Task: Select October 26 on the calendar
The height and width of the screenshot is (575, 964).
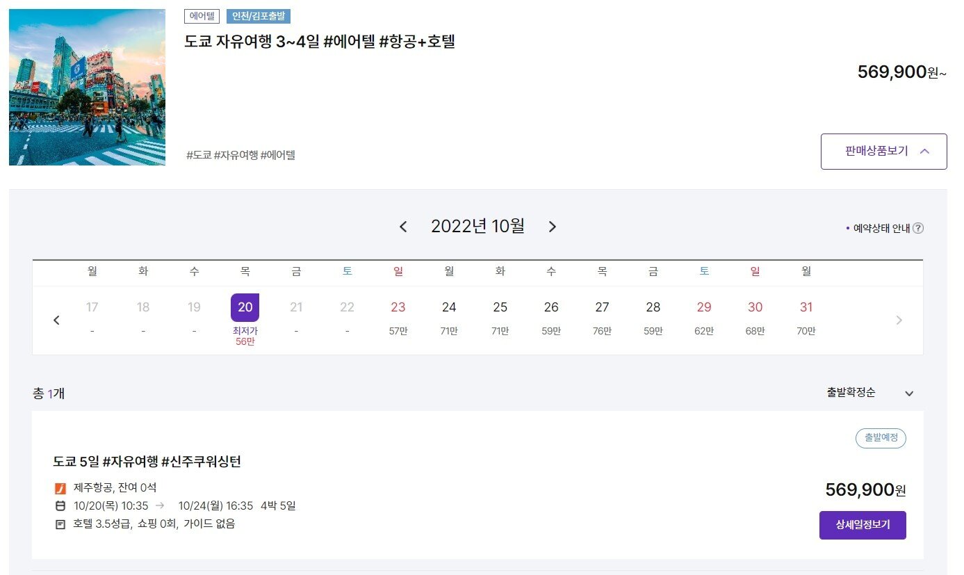Action: 551,316
